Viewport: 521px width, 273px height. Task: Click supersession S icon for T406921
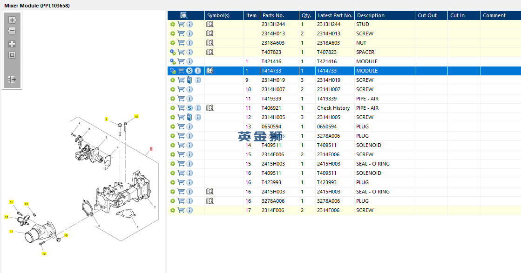(189, 108)
